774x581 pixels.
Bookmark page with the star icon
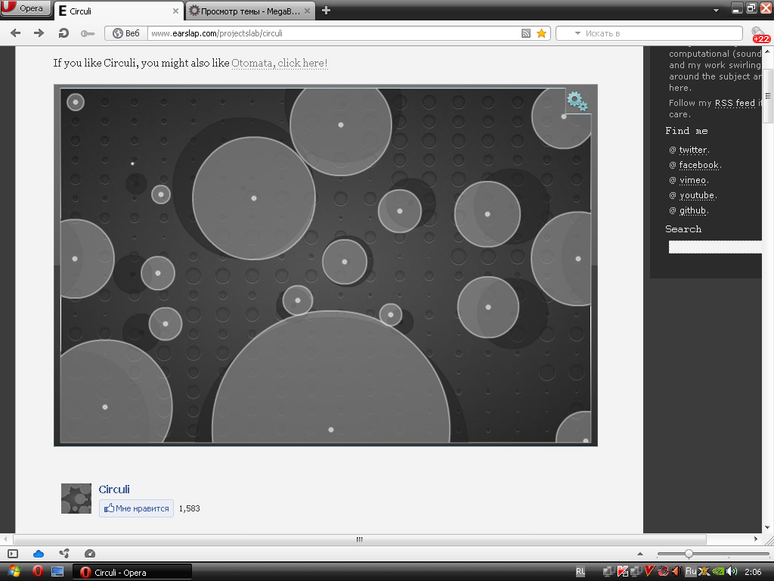pos(541,33)
